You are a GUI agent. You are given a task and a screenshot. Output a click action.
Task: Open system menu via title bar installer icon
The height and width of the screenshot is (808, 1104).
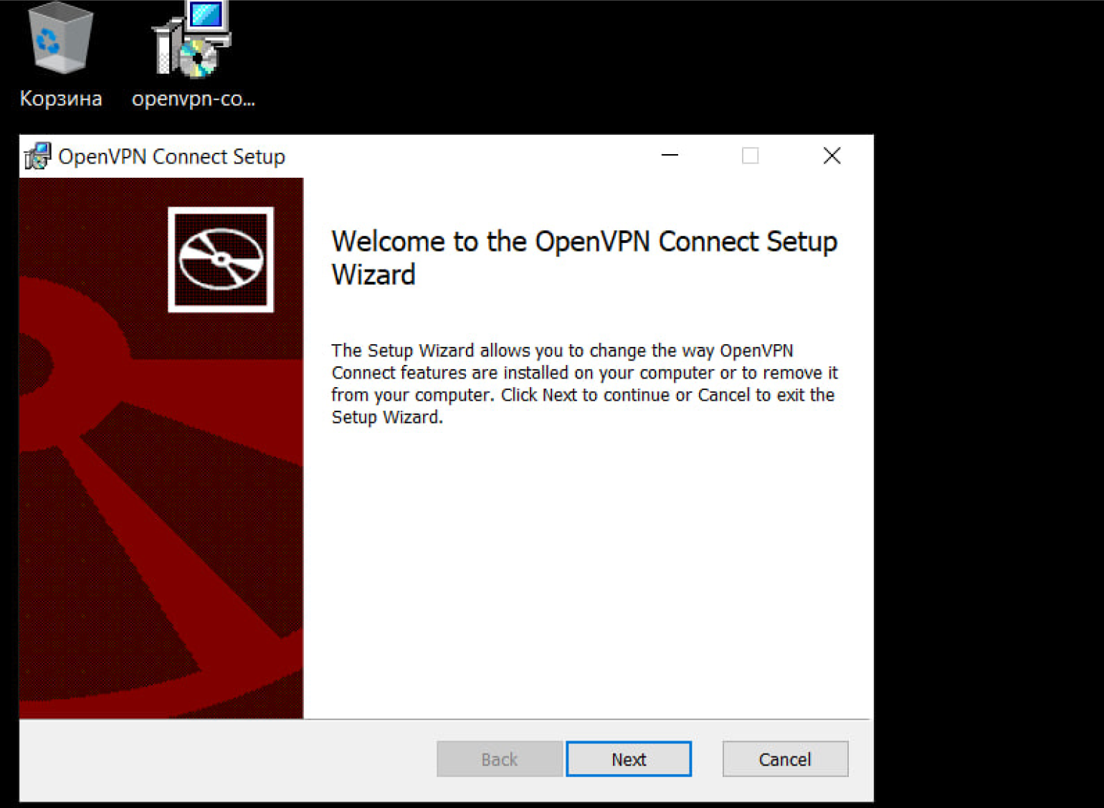pos(37,156)
